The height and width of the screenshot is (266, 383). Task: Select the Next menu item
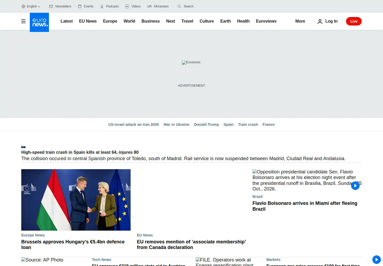[170, 21]
